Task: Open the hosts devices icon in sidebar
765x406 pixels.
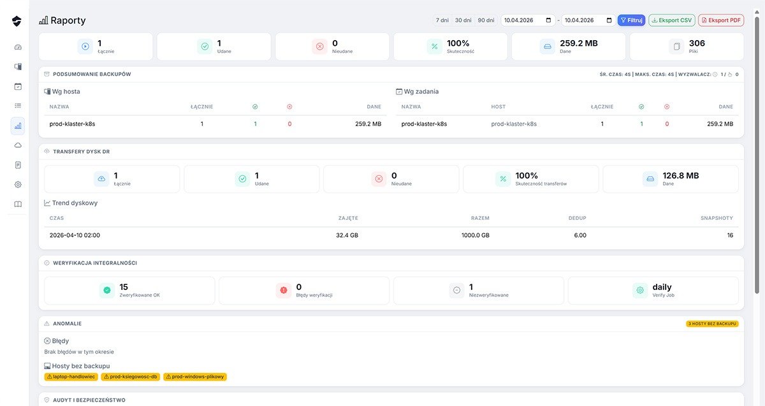Action: coord(18,66)
